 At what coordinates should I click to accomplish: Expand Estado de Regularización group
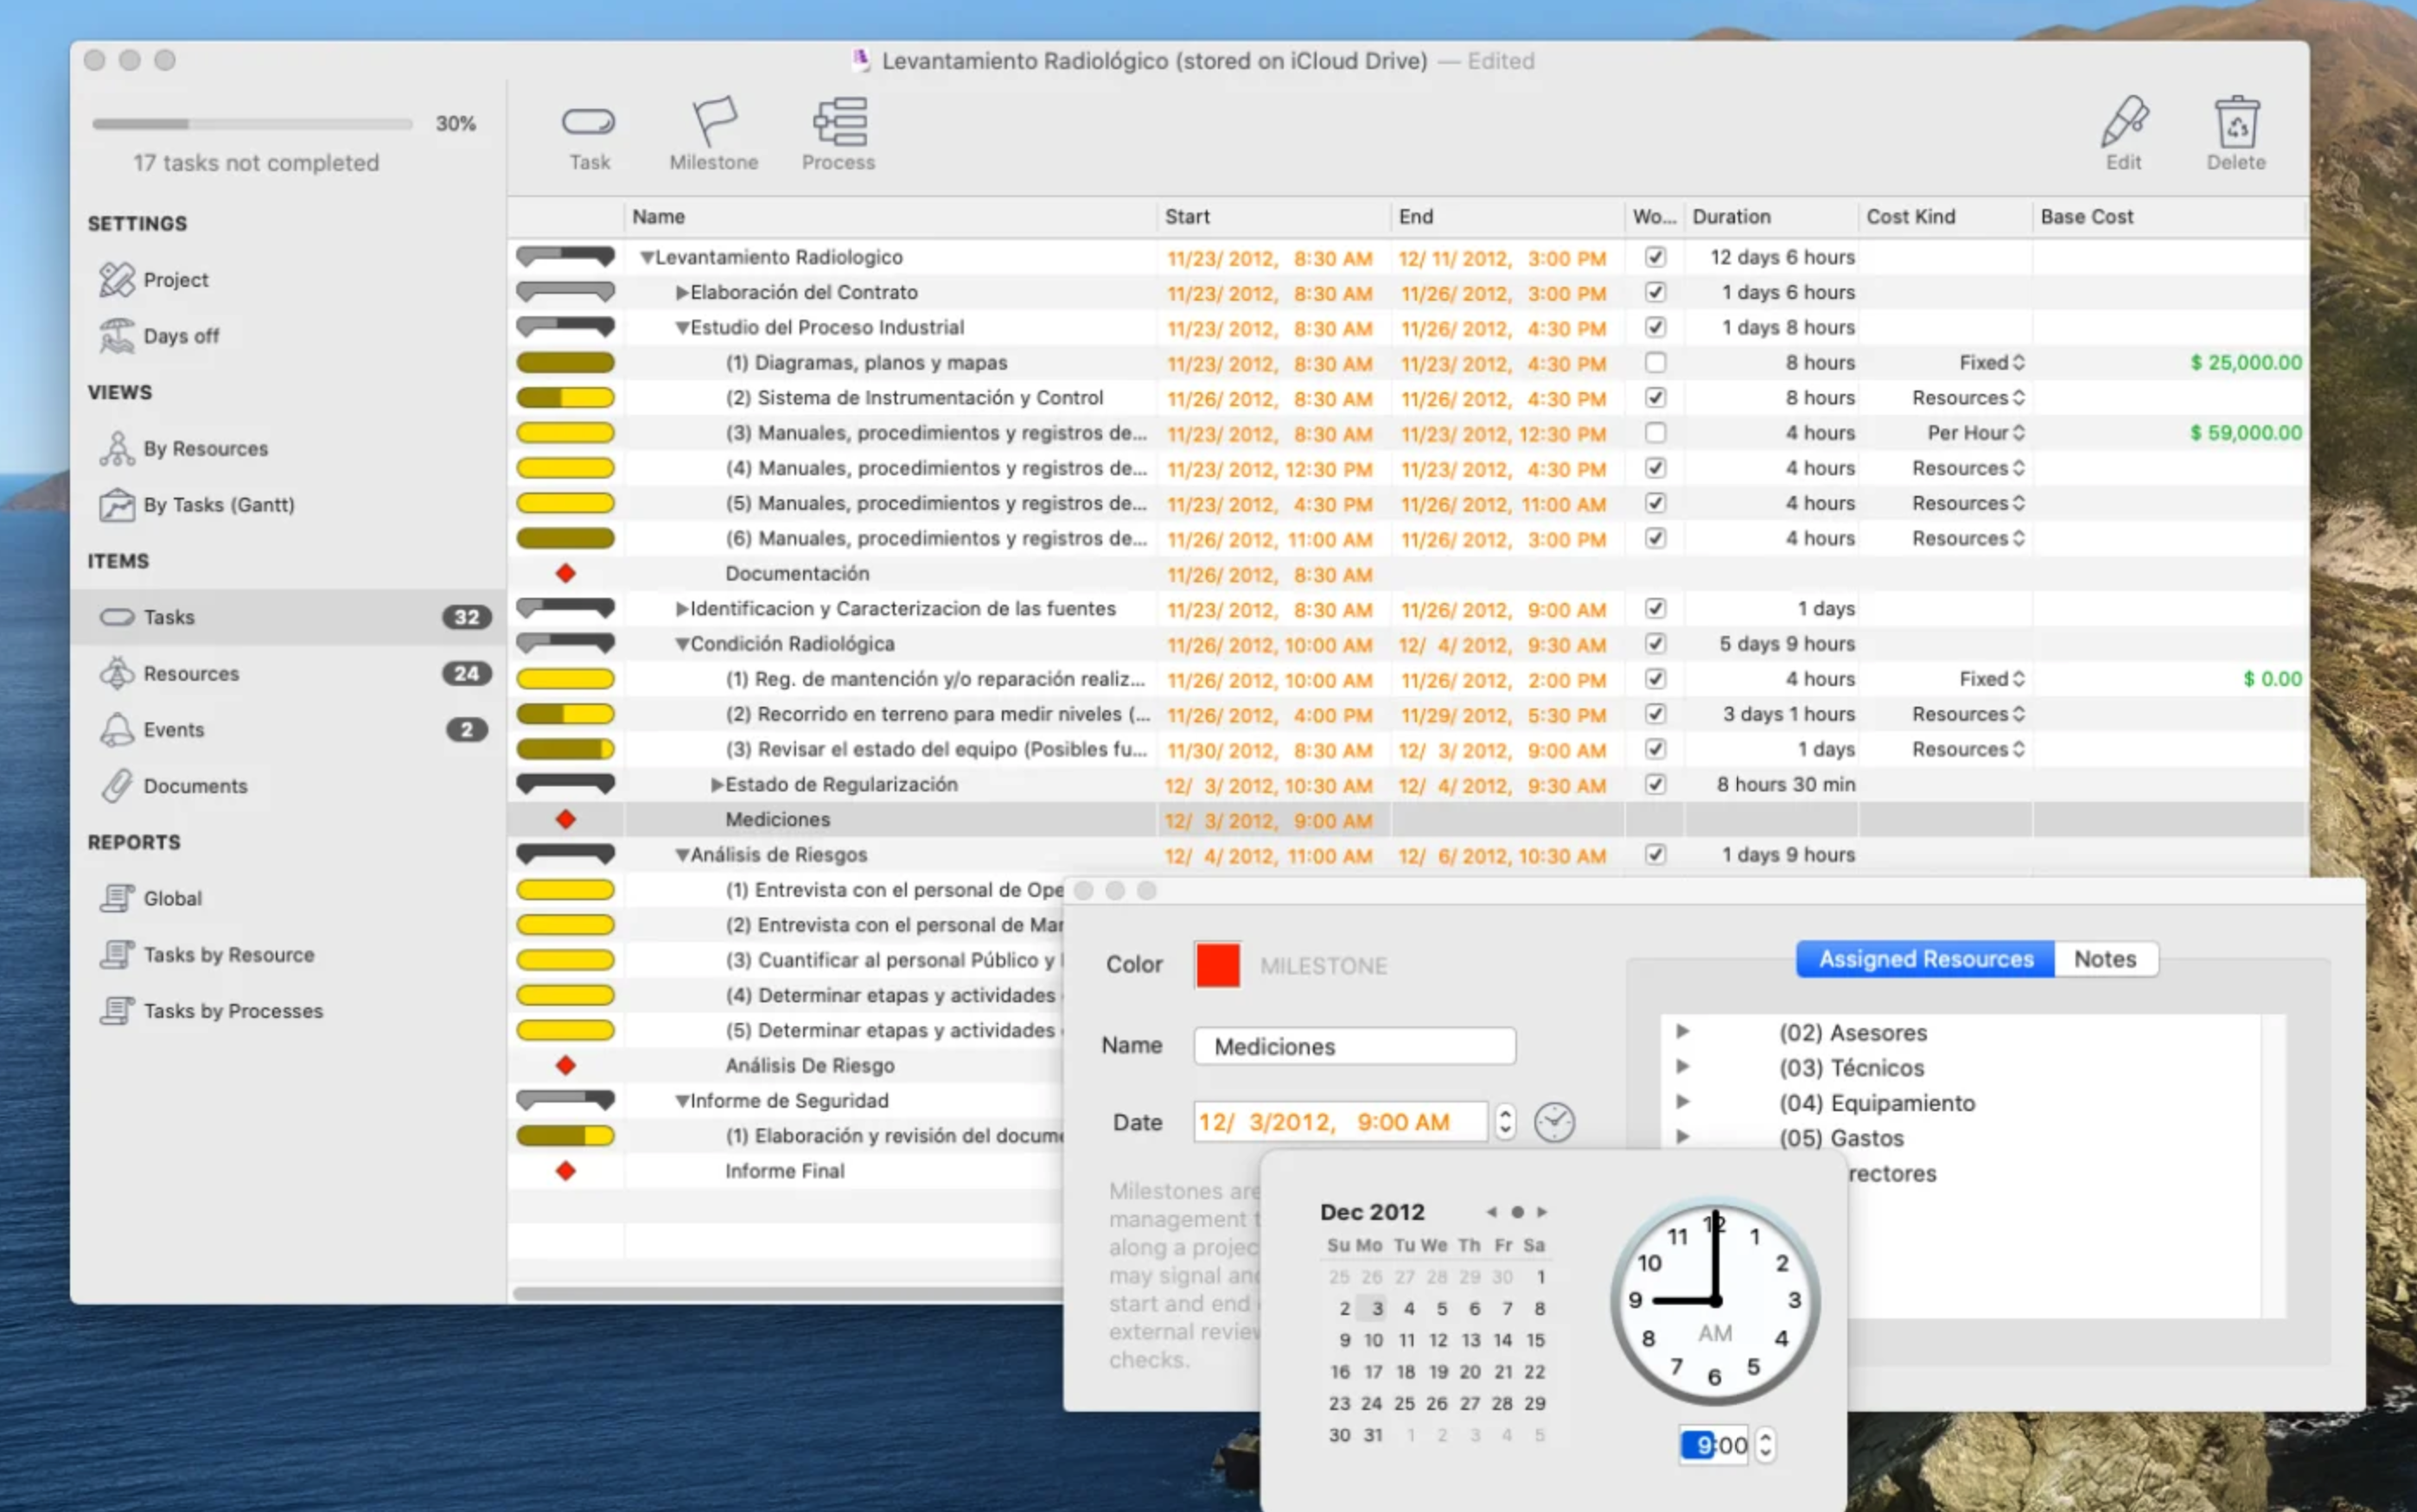pos(717,785)
